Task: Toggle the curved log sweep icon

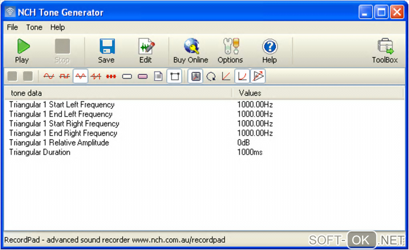Action: point(242,76)
